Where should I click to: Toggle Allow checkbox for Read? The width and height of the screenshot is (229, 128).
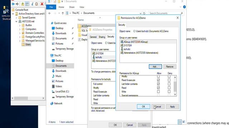click(x=158, y=88)
